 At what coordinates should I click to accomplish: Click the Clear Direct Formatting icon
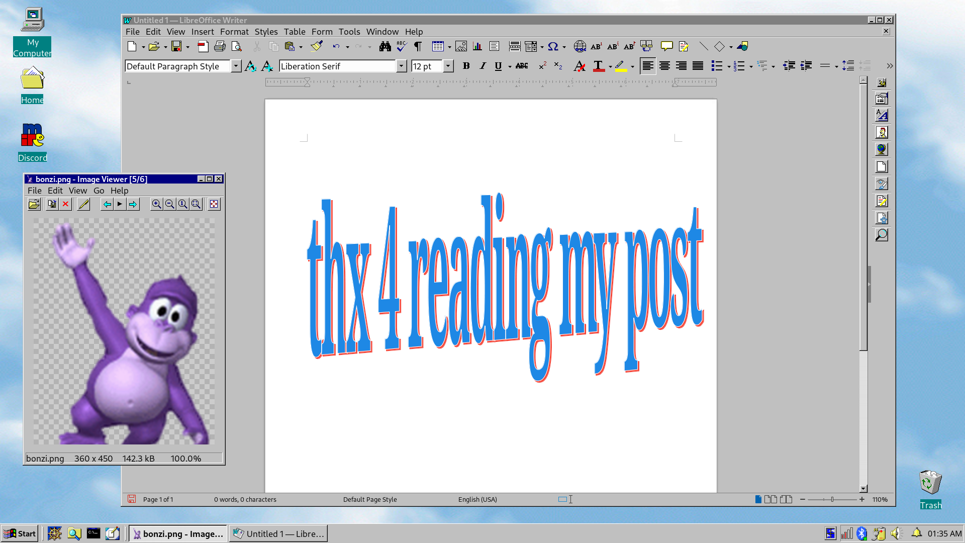click(x=579, y=66)
